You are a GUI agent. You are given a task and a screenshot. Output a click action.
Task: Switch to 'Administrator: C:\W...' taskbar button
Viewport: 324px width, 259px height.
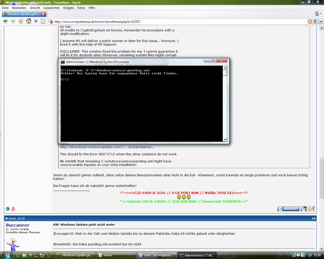[197, 255]
